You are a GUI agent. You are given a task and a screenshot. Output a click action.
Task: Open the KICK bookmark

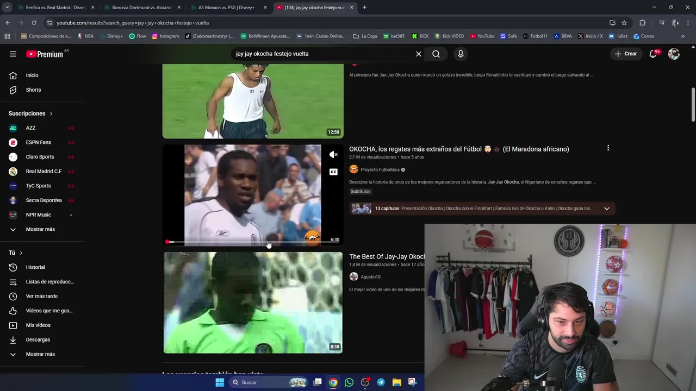tap(420, 36)
